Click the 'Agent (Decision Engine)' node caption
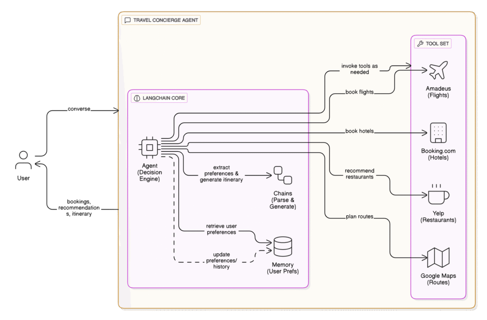This screenshot has height=320, width=487. tap(149, 172)
